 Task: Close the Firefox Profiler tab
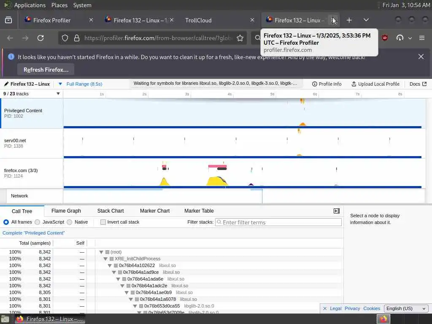(x=91, y=20)
